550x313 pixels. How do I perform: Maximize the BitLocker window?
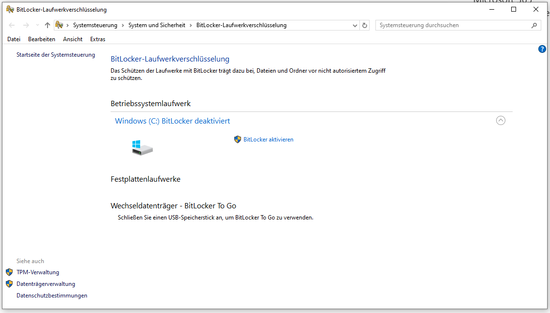[514, 10]
